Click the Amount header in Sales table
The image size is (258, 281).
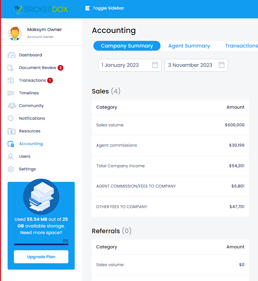tap(236, 107)
